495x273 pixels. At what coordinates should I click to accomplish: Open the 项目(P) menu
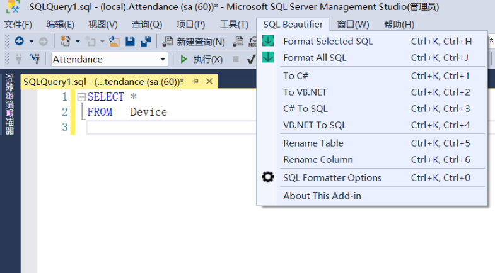coord(190,25)
